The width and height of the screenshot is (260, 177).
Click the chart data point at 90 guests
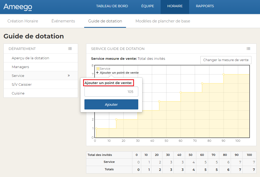224,74
